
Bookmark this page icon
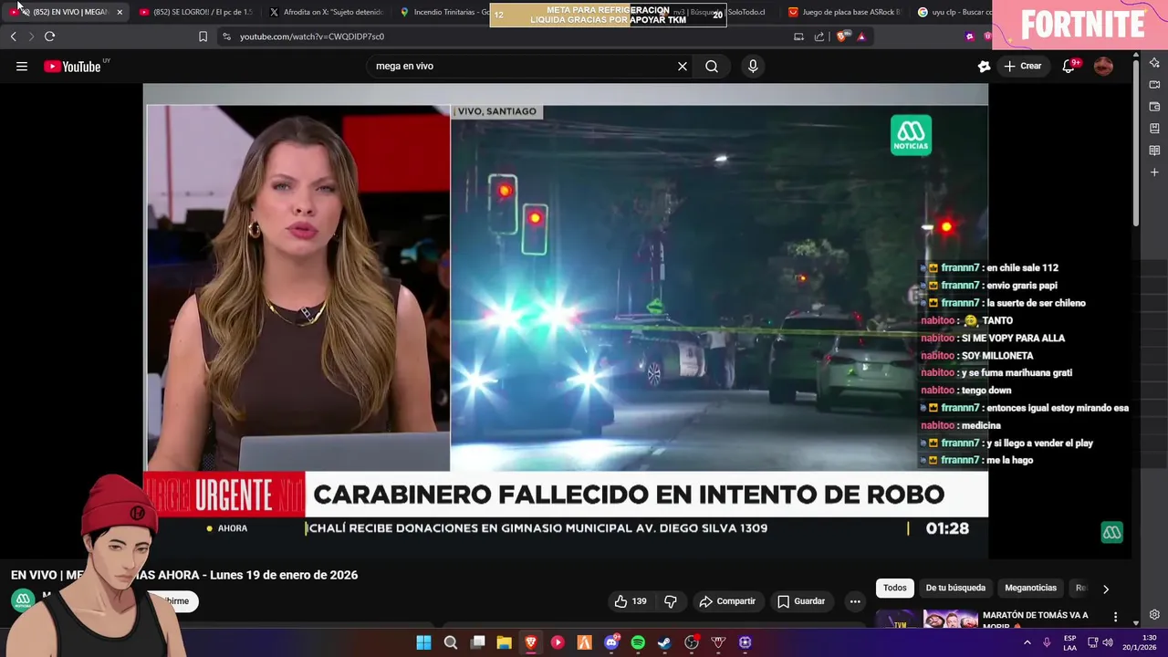(203, 36)
